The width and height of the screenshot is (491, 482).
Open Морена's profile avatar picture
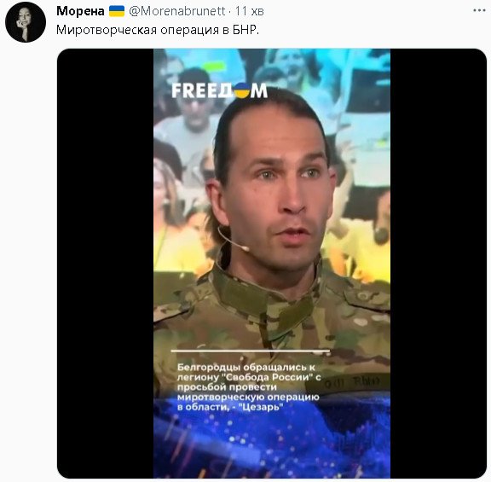(26, 22)
